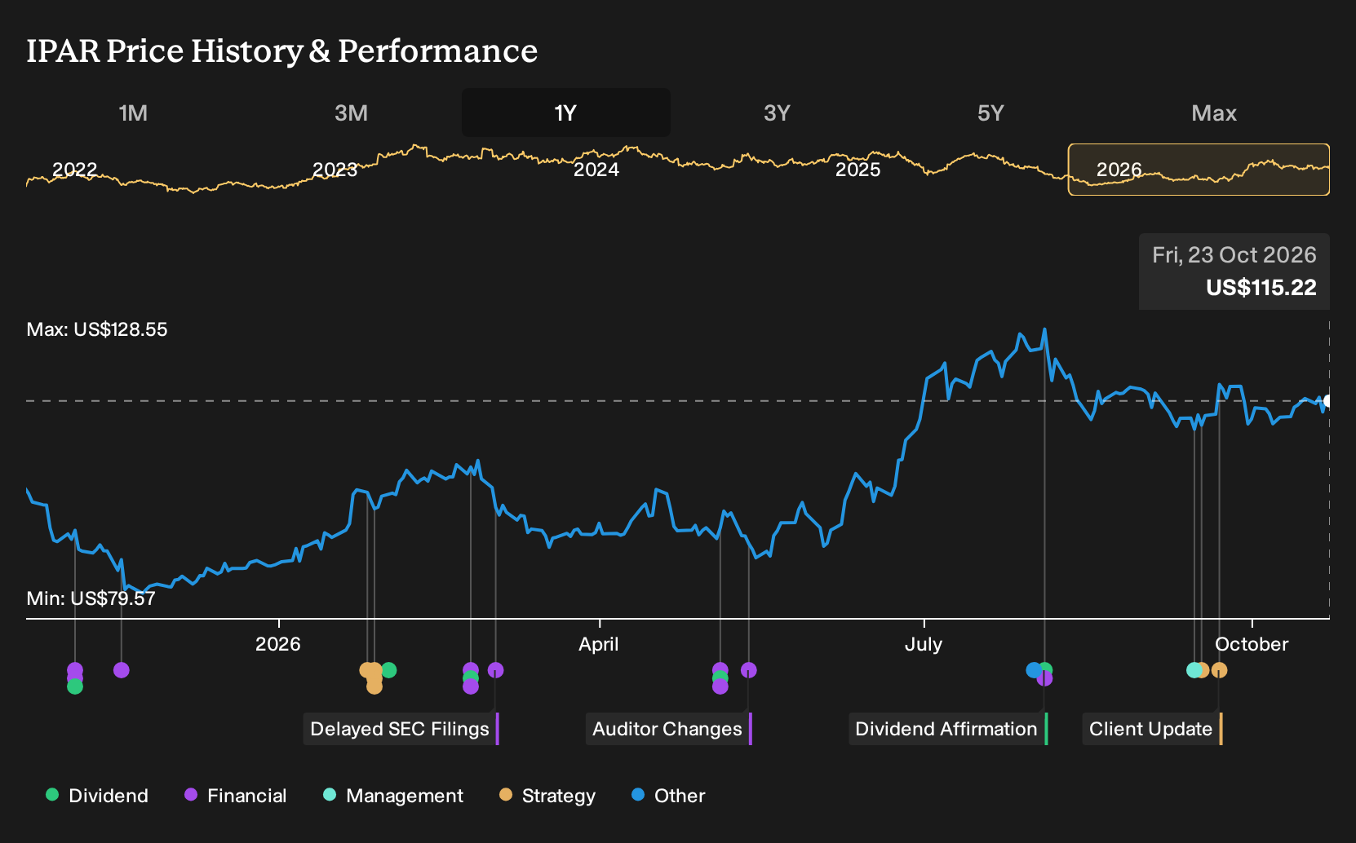The image size is (1356, 843).
Task: Toggle the Other legend filter
Action: click(668, 796)
